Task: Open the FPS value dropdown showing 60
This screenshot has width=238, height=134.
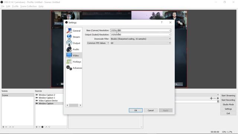Action: coord(141,43)
